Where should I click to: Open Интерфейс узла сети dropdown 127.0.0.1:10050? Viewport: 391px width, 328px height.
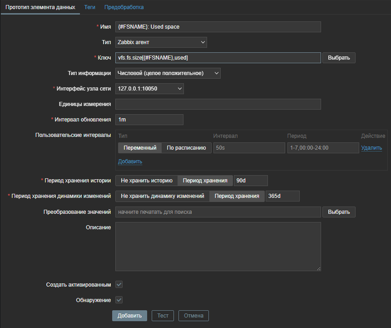pyautogui.click(x=149, y=88)
